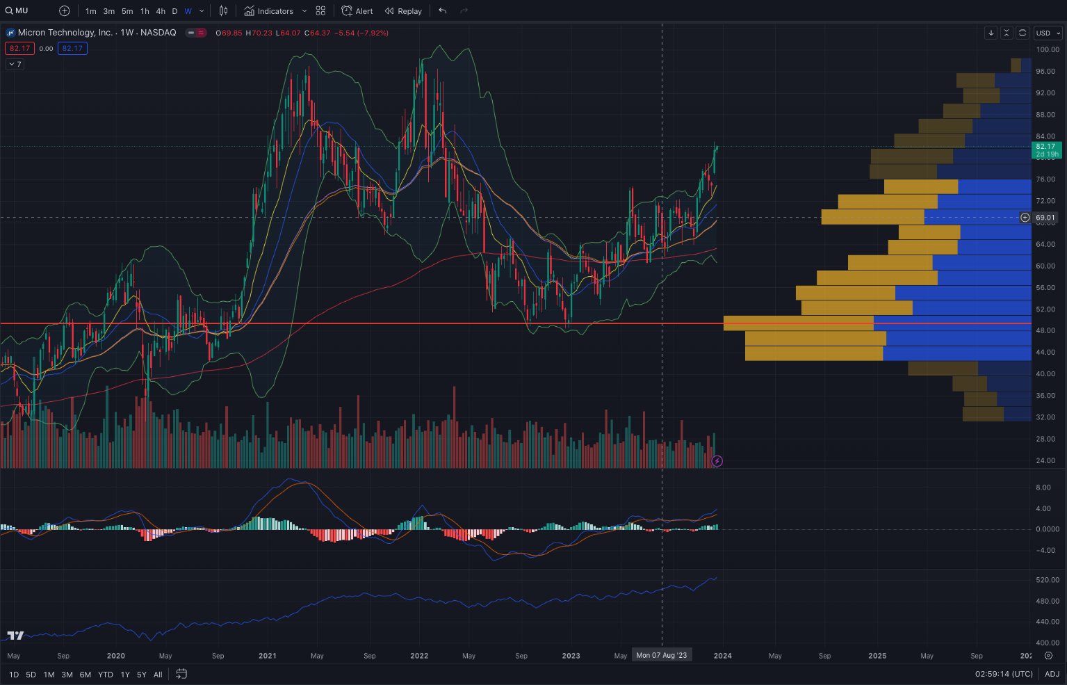The image size is (1067, 685).
Task: Expand the timeframe interval dropdown arrow
Action: [202, 11]
